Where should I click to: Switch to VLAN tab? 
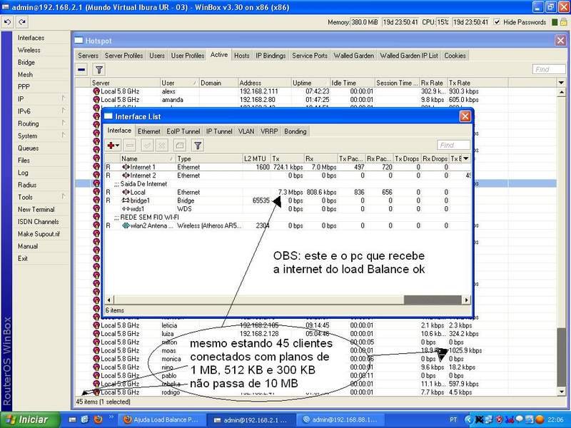pyautogui.click(x=246, y=131)
